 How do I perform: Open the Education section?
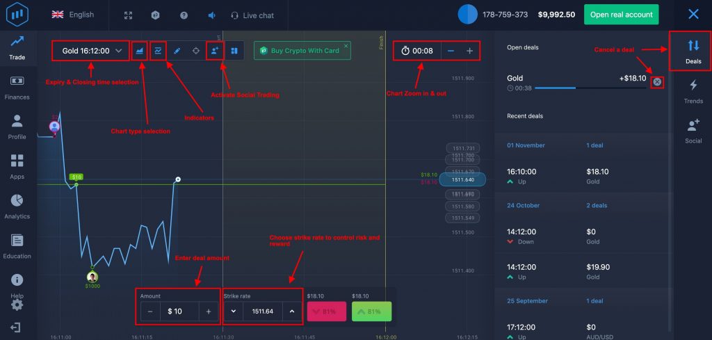click(x=17, y=247)
